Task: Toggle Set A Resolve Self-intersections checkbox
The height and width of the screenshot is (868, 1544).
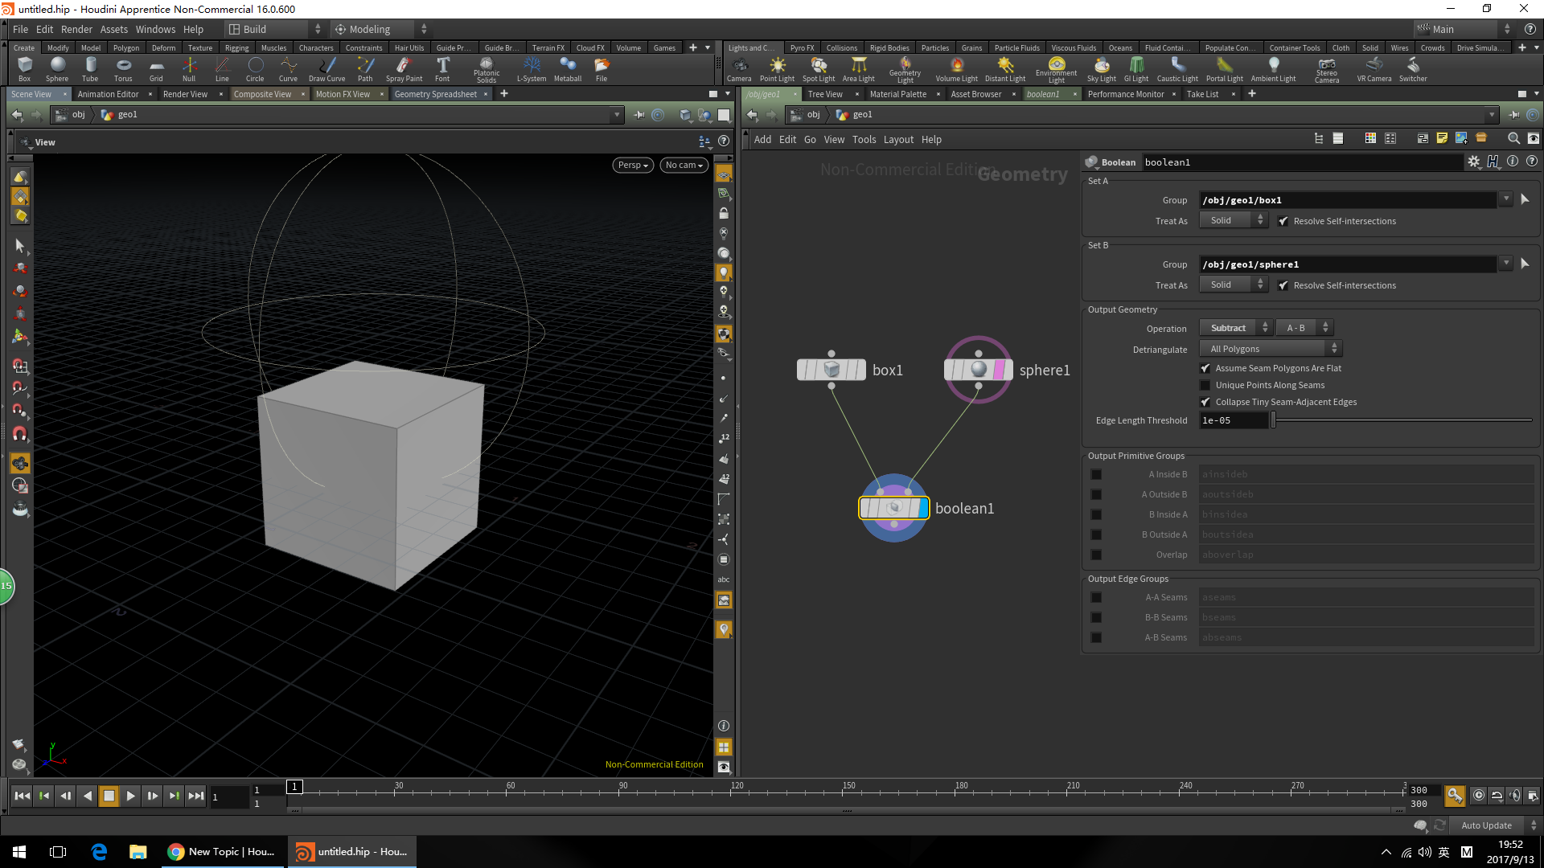Action: coord(1283,221)
